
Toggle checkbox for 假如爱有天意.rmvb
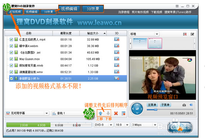(11, 65)
